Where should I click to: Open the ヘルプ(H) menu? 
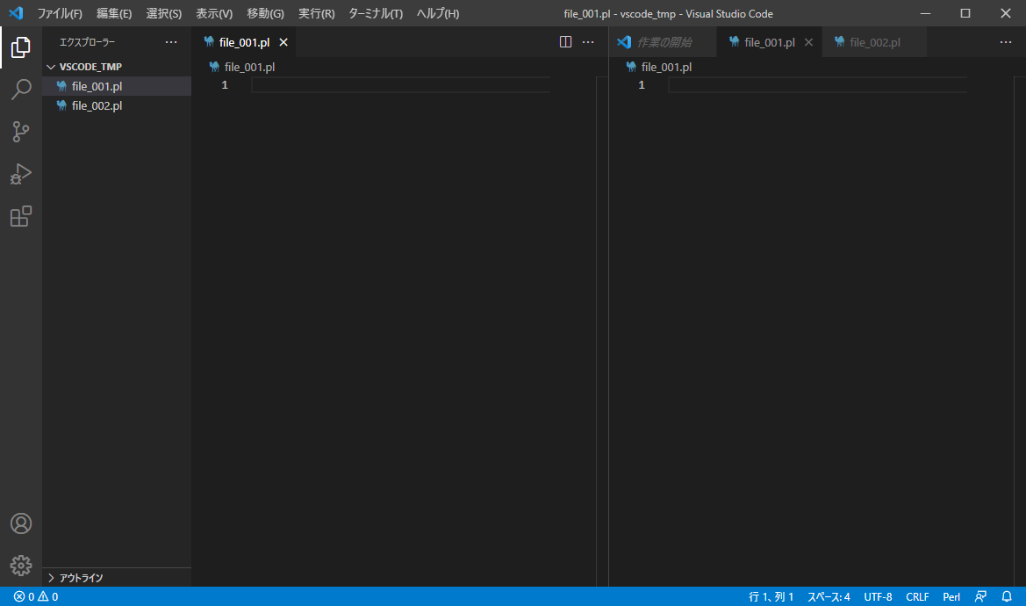click(438, 13)
